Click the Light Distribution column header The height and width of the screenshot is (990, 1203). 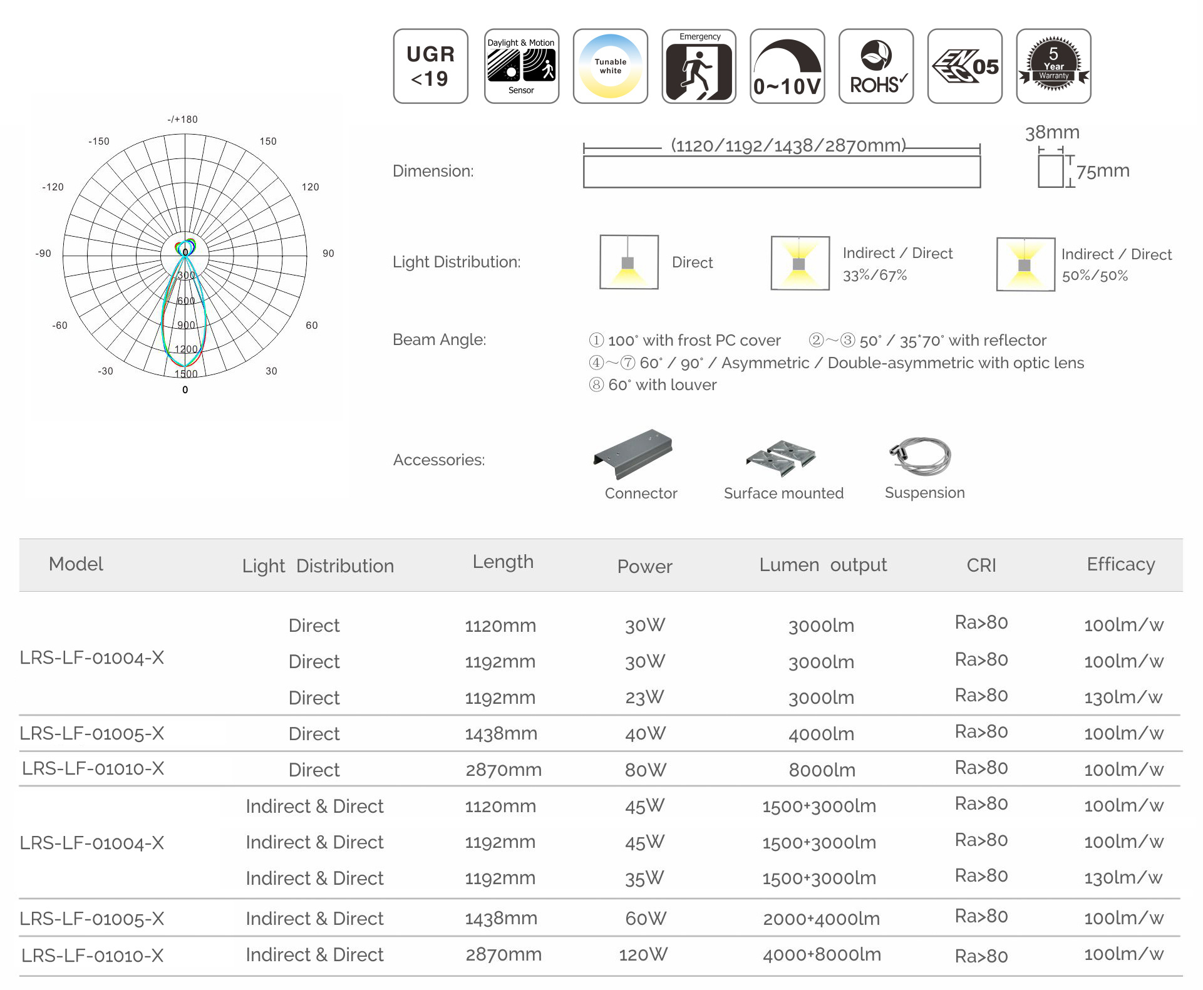(318, 566)
